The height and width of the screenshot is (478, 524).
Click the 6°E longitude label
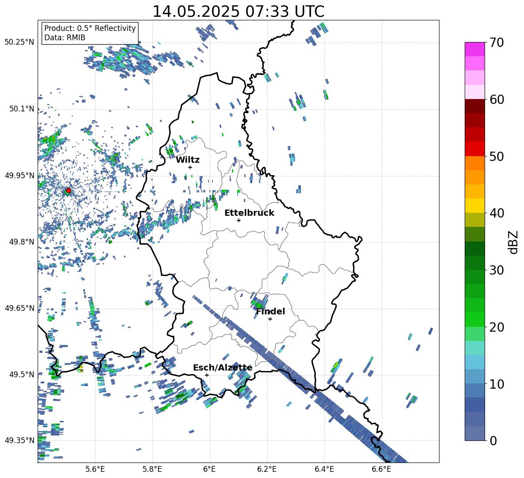[x=209, y=469]
